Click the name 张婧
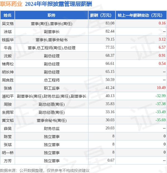Screen dimensions: 167x173 pyautogui.click(x=8, y=88)
